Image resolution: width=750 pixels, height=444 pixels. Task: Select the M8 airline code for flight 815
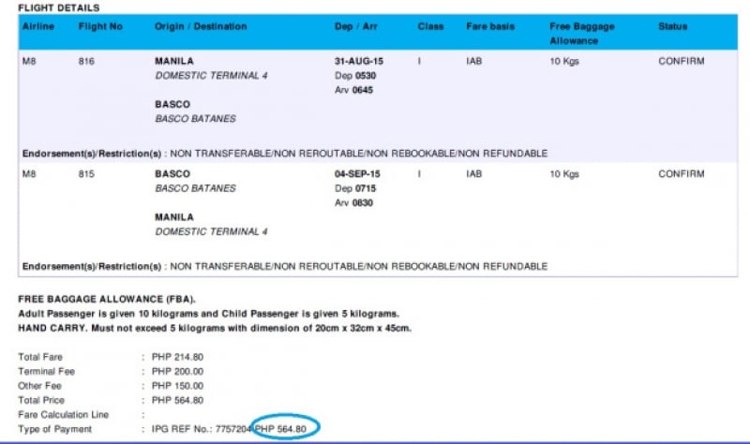pyautogui.click(x=29, y=174)
